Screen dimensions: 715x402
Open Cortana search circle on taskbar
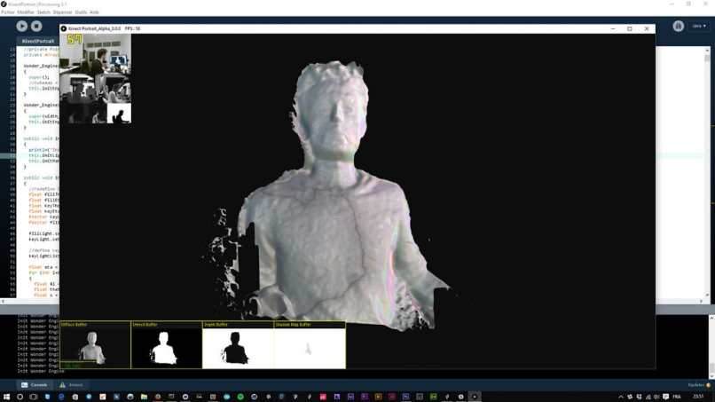coord(20,397)
